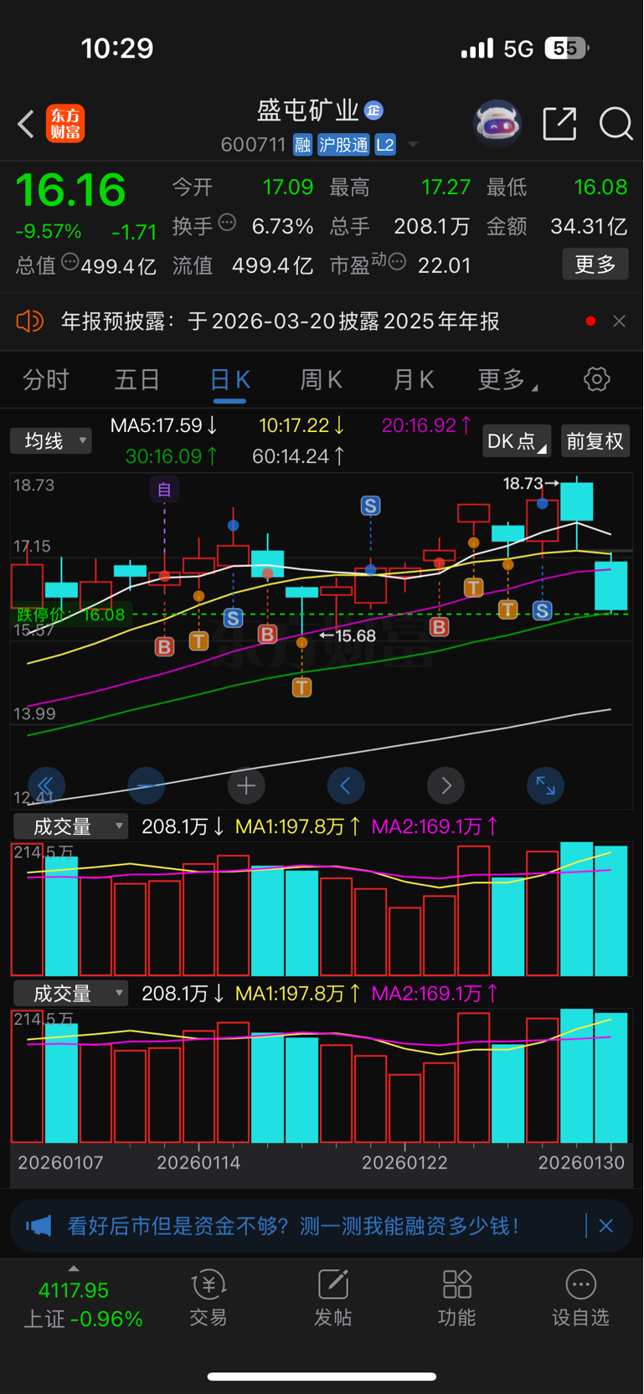Show info for 市盈 ratio
644x1394 pixels.
point(398,262)
